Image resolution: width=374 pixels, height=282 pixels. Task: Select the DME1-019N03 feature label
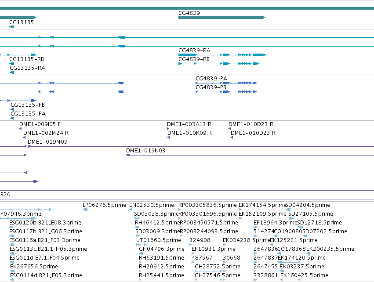coord(145,151)
